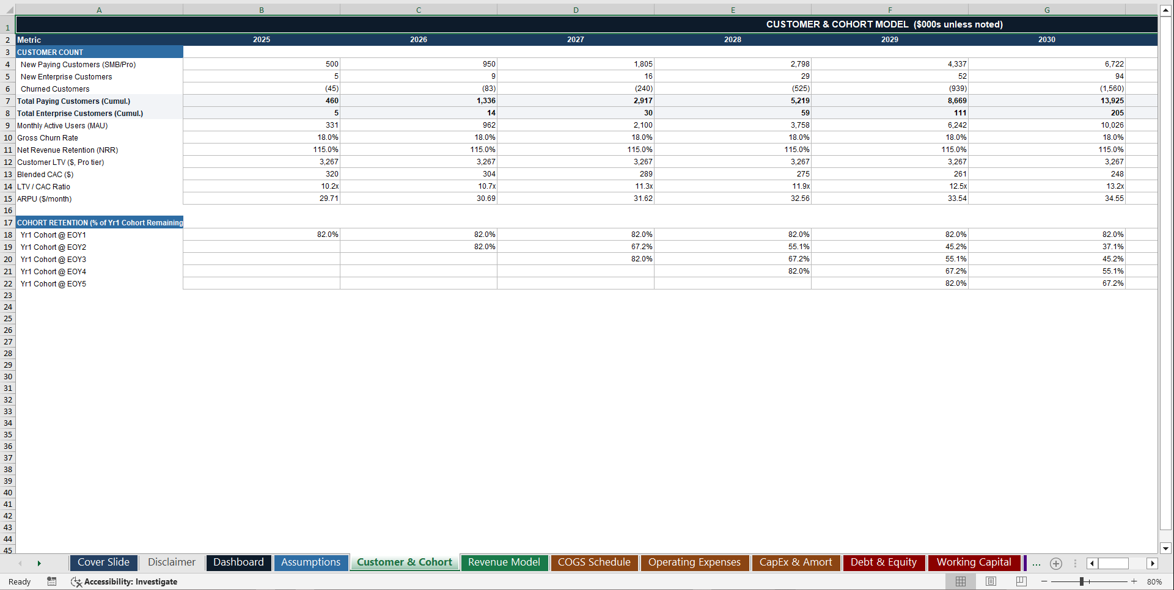Image resolution: width=1174 pixels, height=590 pixels.
Task: Start macro recording from status bar
Action: pyautogui.click(x=52, y=581)
